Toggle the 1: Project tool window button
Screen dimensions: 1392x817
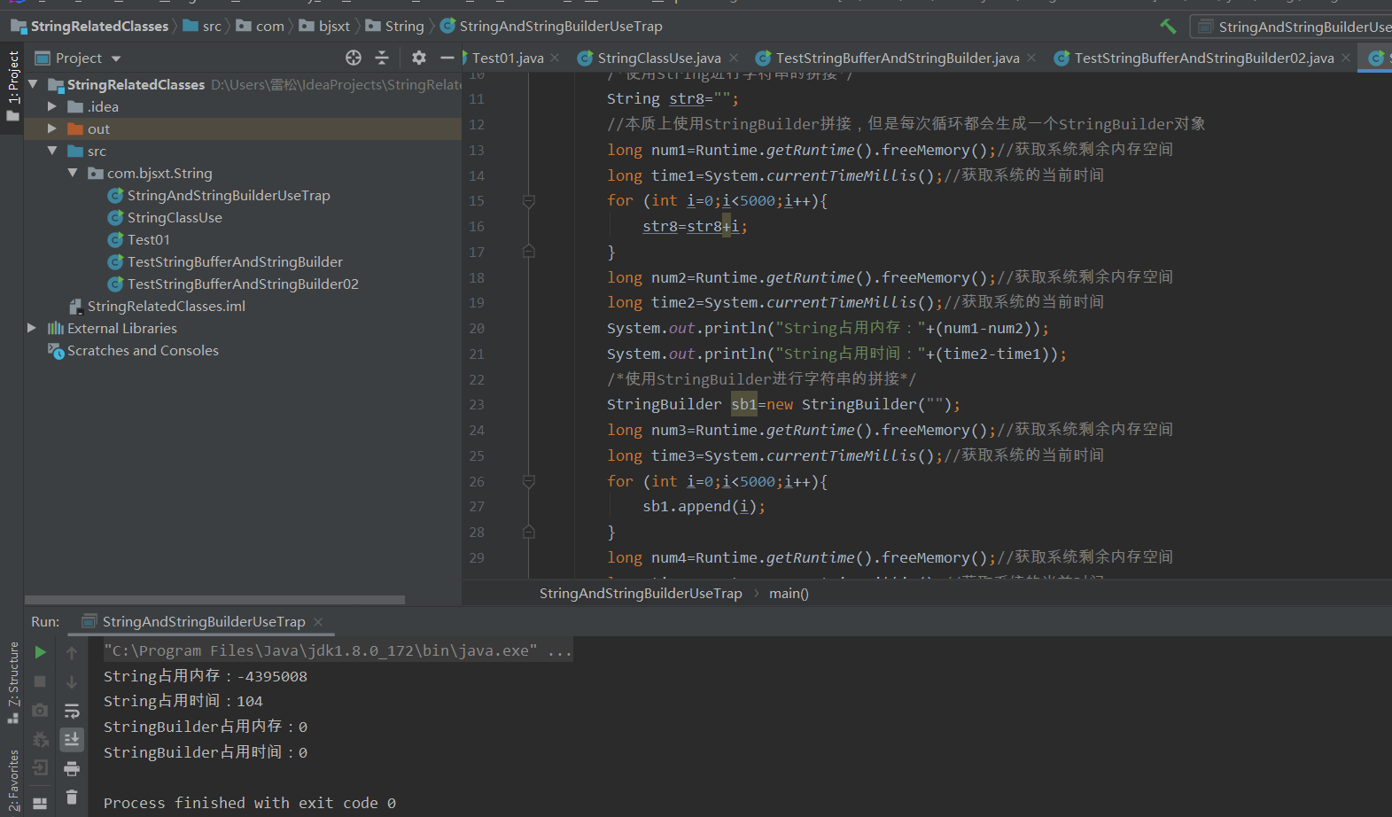[x=12, y=87]
